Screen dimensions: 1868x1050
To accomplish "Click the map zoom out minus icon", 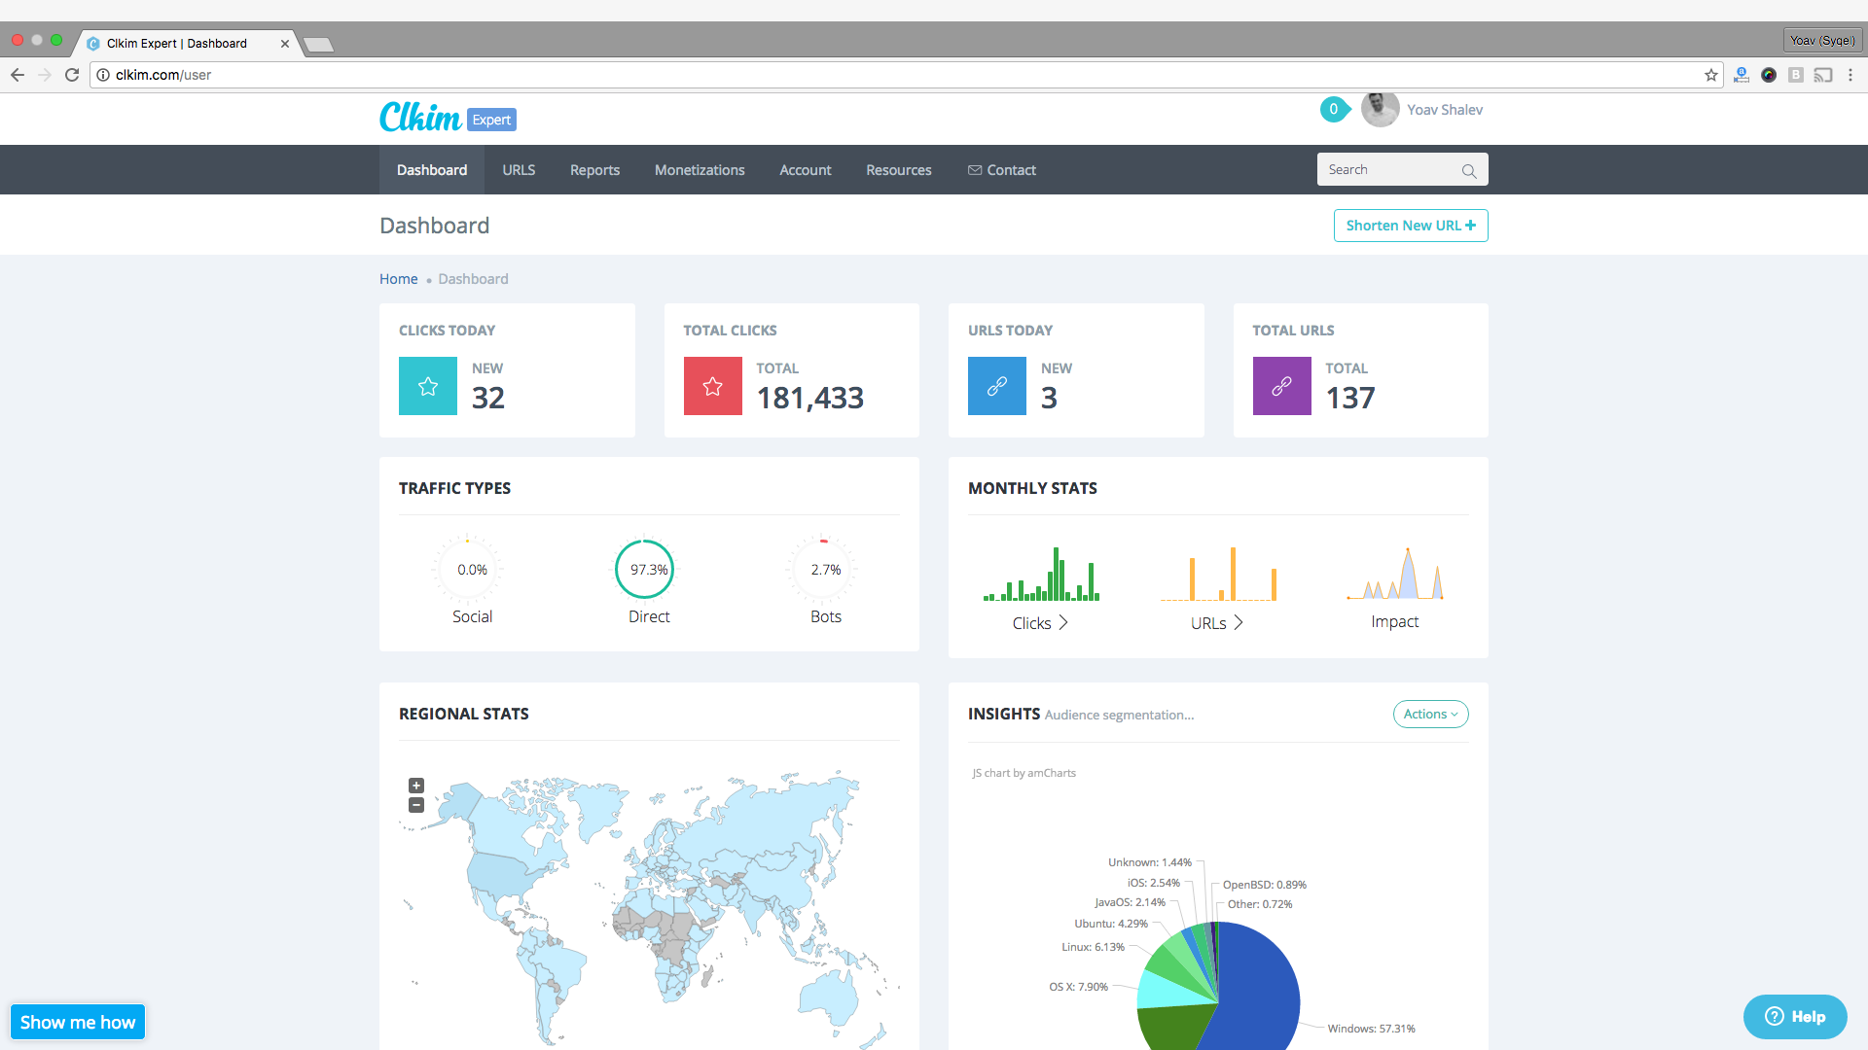I will pos(416,805).
